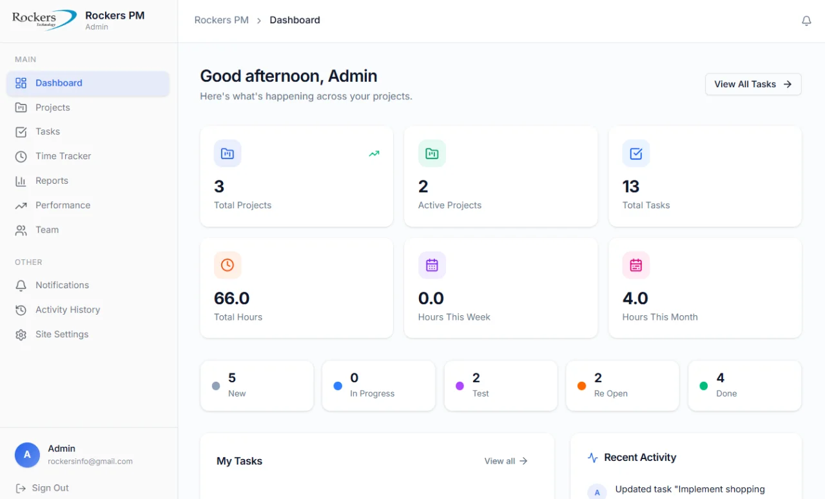
Task: Click the View All Tasks button
Action: tap(753, 84)
